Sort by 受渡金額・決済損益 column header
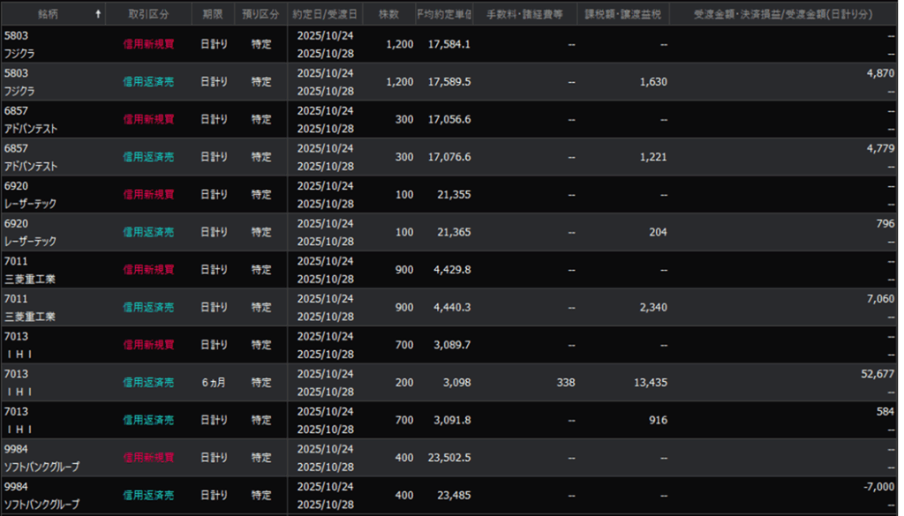 784,14
